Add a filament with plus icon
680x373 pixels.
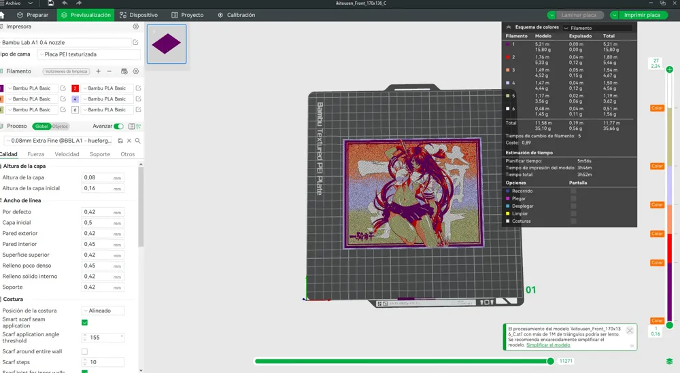(98, 71)
